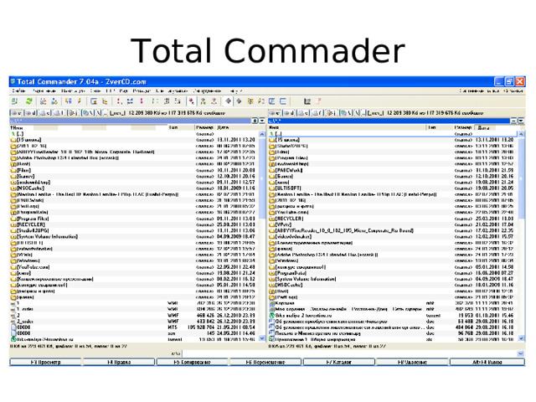Open the command line history dropdown
This screenshot has height=402, width=536.
click(x=521, y=353)
